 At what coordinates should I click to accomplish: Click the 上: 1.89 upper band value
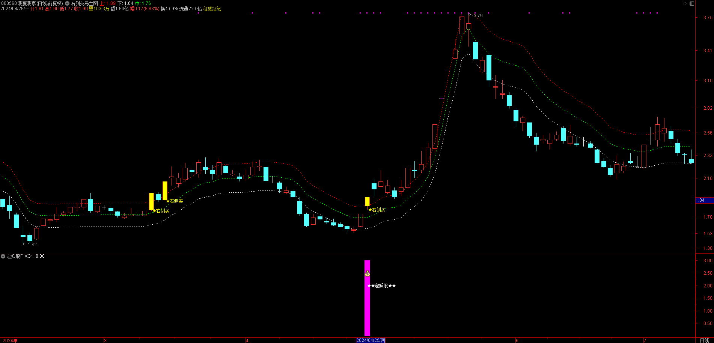(107, 3)
